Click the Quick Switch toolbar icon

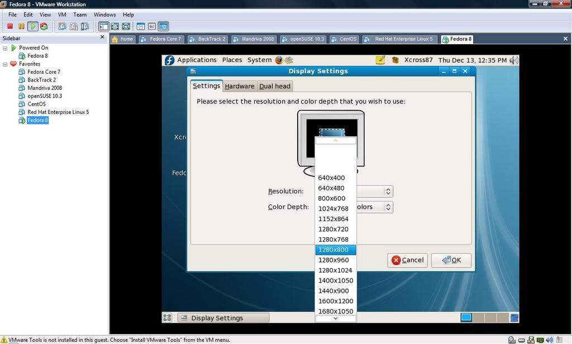pyautogui.click(x=115, y=26)
